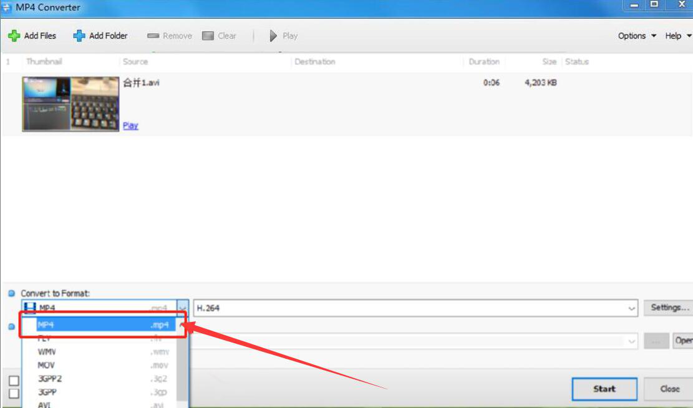Click the green Add Files plus icon

coord(14,36)
